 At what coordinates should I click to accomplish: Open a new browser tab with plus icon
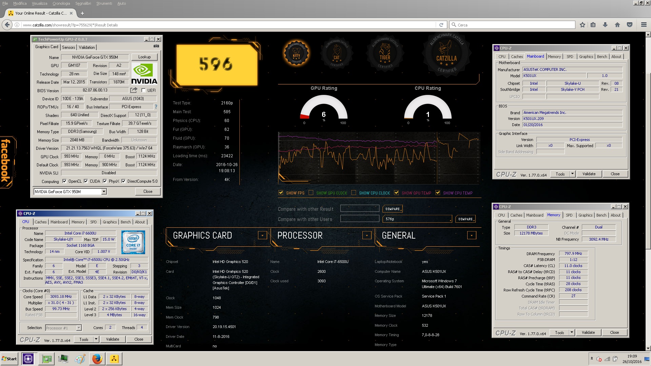pos(82,13)
